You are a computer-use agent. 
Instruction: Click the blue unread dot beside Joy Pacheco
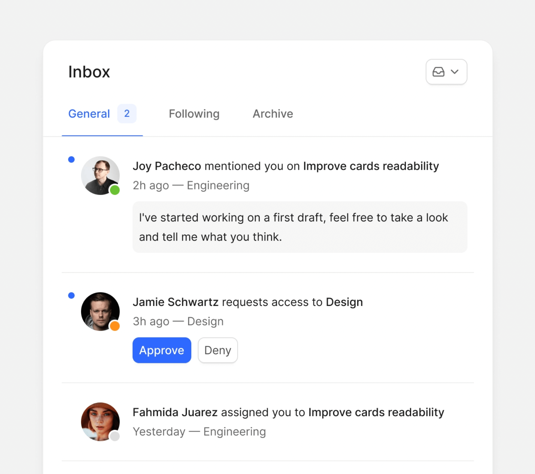71,160
